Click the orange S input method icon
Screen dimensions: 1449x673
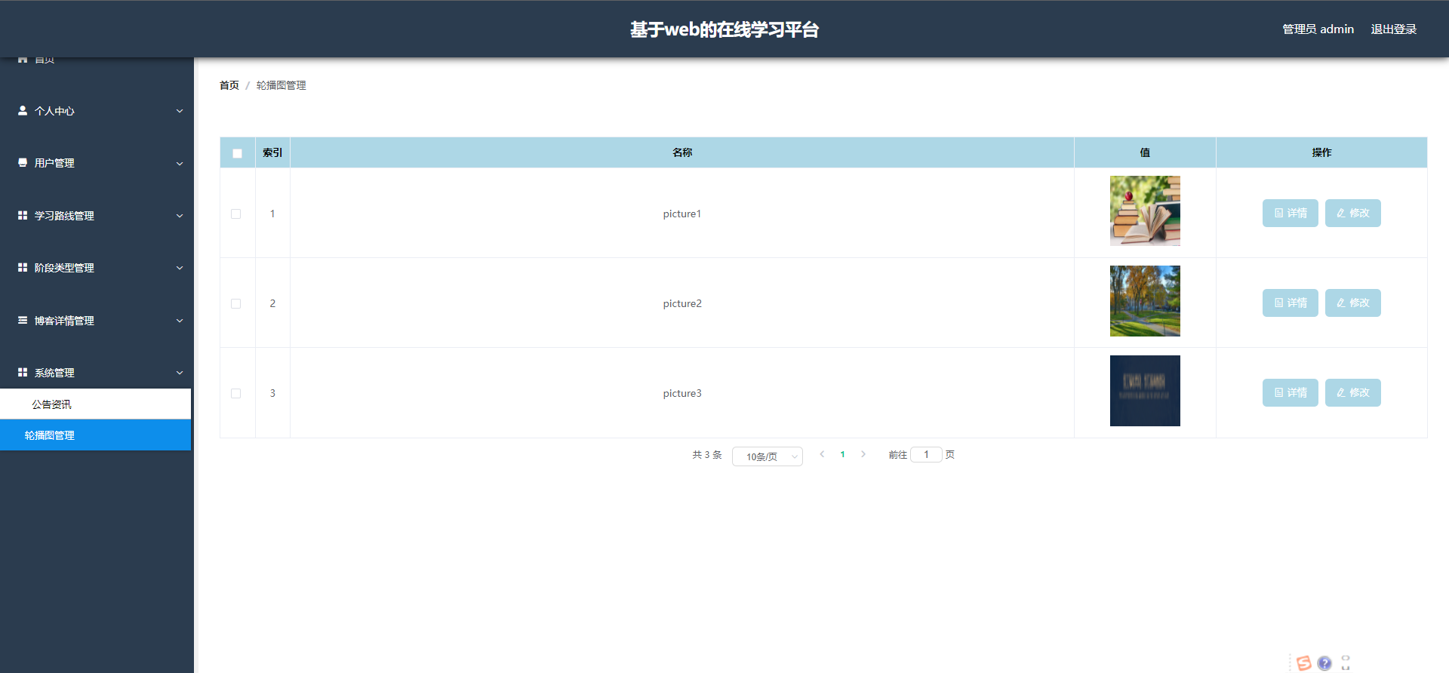pyautogui.click(x=1303, y=663)
